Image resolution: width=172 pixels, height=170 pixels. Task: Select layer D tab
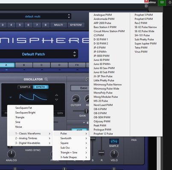[x=59, y=65]
